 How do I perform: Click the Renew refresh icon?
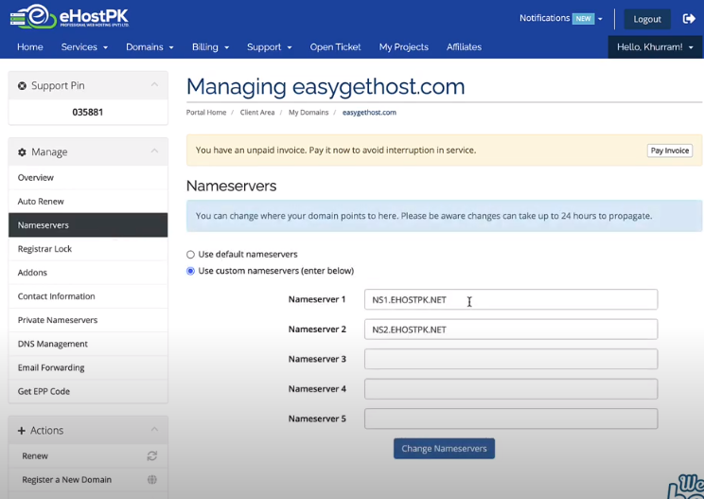point(151,455)
